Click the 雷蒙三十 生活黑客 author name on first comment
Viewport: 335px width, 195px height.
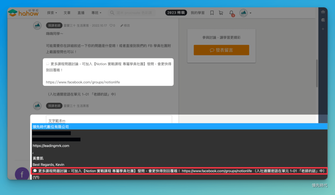pyautogui.click(x=76, y=25)
